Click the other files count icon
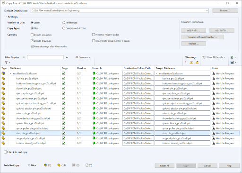Image resolution: width=242 pixels, height=173 pixels. click(x=87, y=165)
